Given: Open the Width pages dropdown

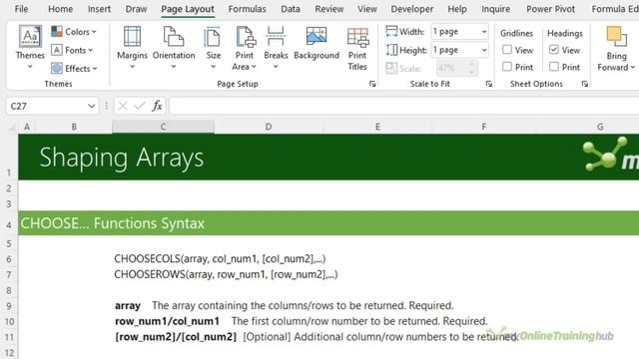Looking at the screenshot, I should point(484,31).
